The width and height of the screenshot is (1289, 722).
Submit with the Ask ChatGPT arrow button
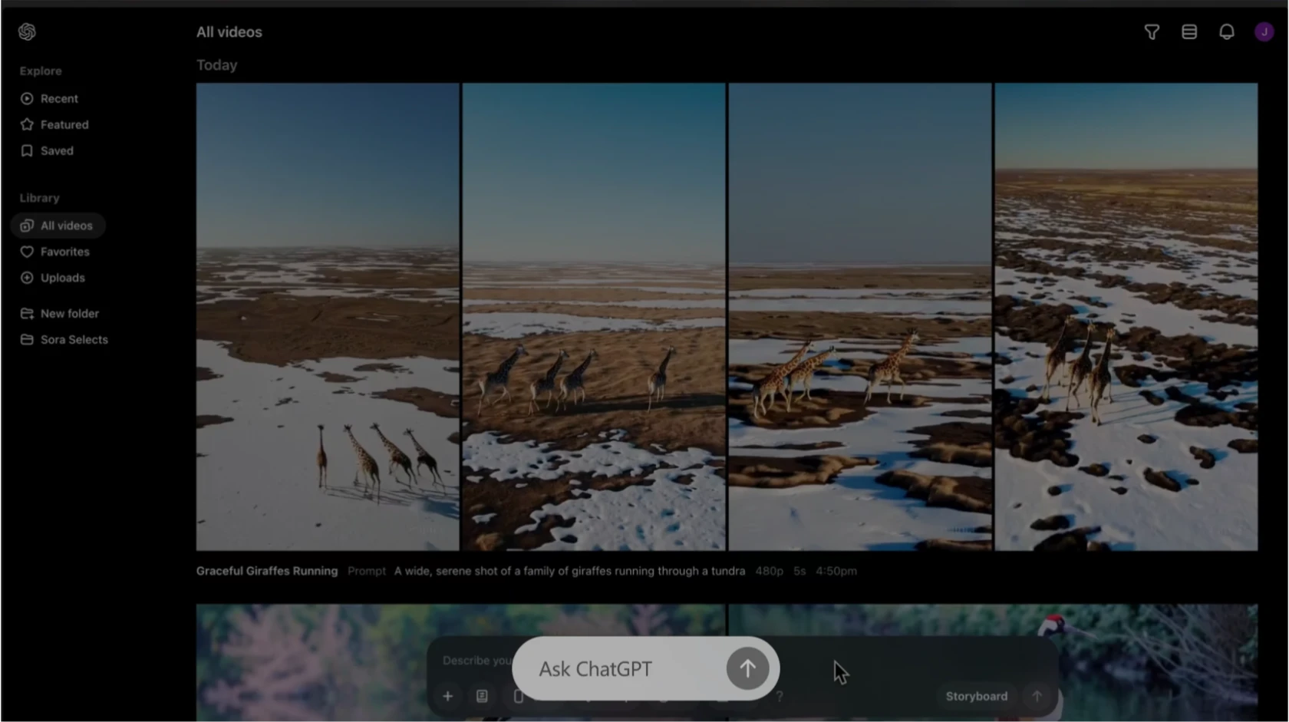[747, 668]
